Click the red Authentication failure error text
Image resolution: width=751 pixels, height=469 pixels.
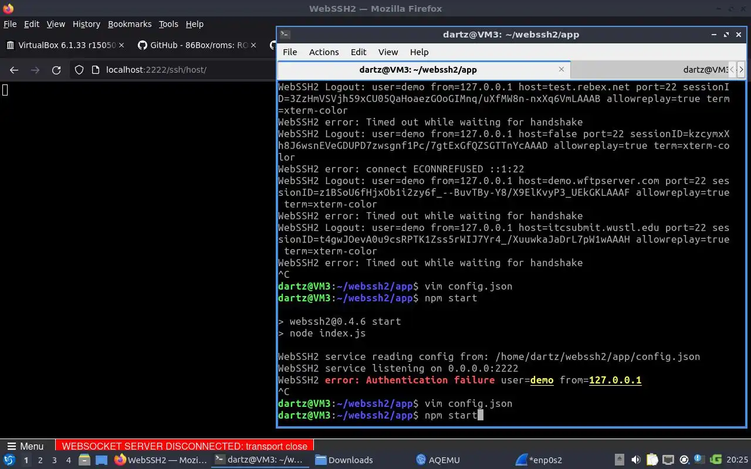(x=410, y=380)
